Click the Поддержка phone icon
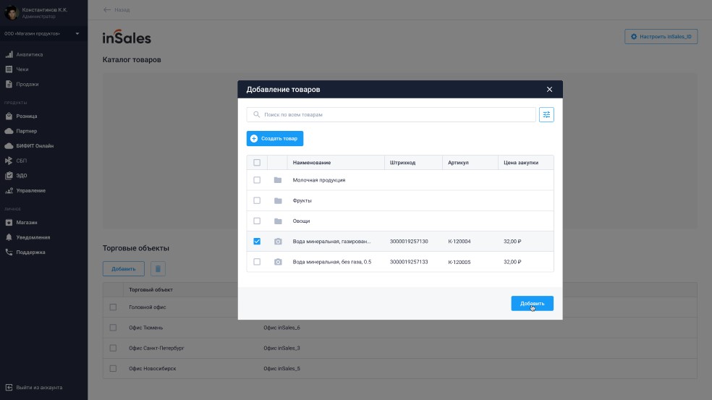712x400 pixels. (x=9, y=252)
